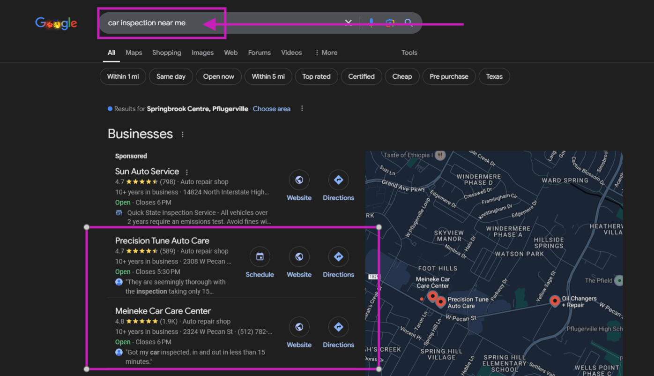Get directions to Sun Auto Service
This screenshot has width=654, height=376.
tap(338, 180)
